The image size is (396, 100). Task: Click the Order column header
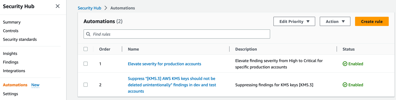105,49
